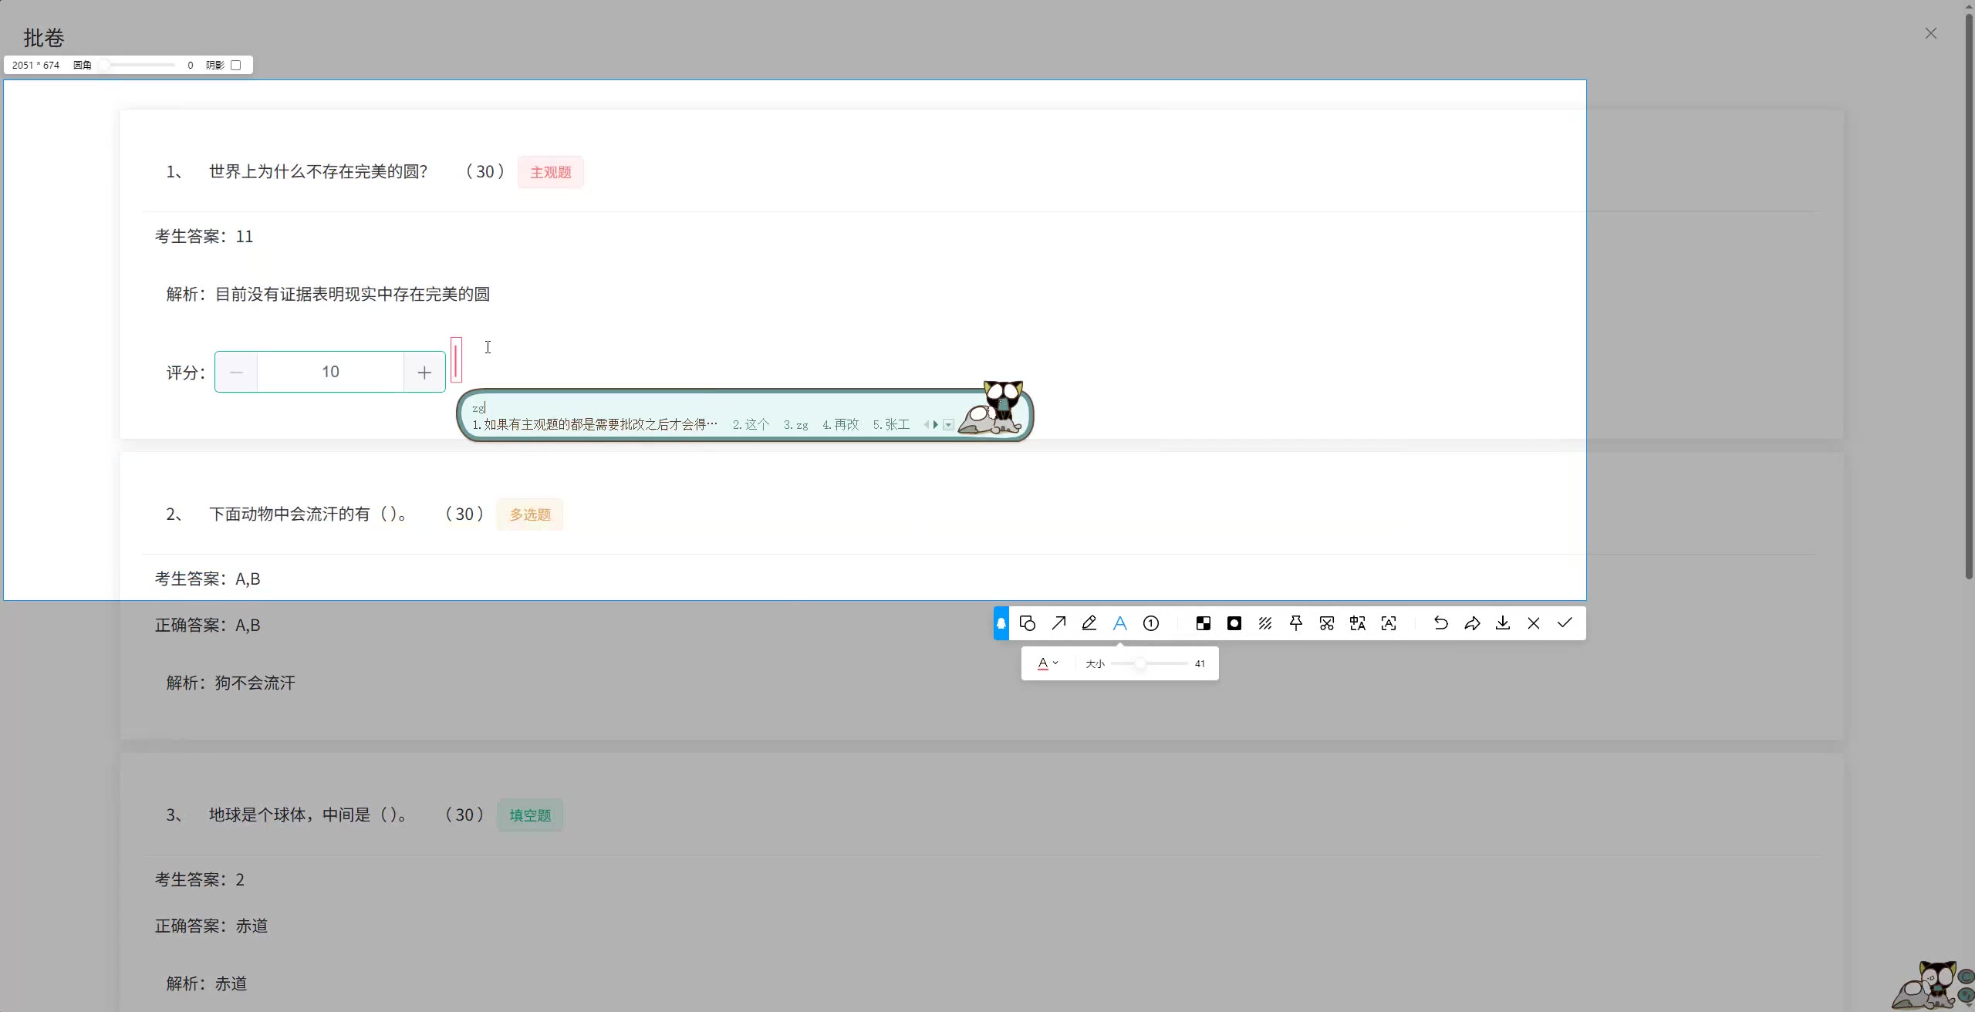This screenshot has width=1975, height=1012.
Task: Save screenshot with download icon
Action: click(1503, 623)
